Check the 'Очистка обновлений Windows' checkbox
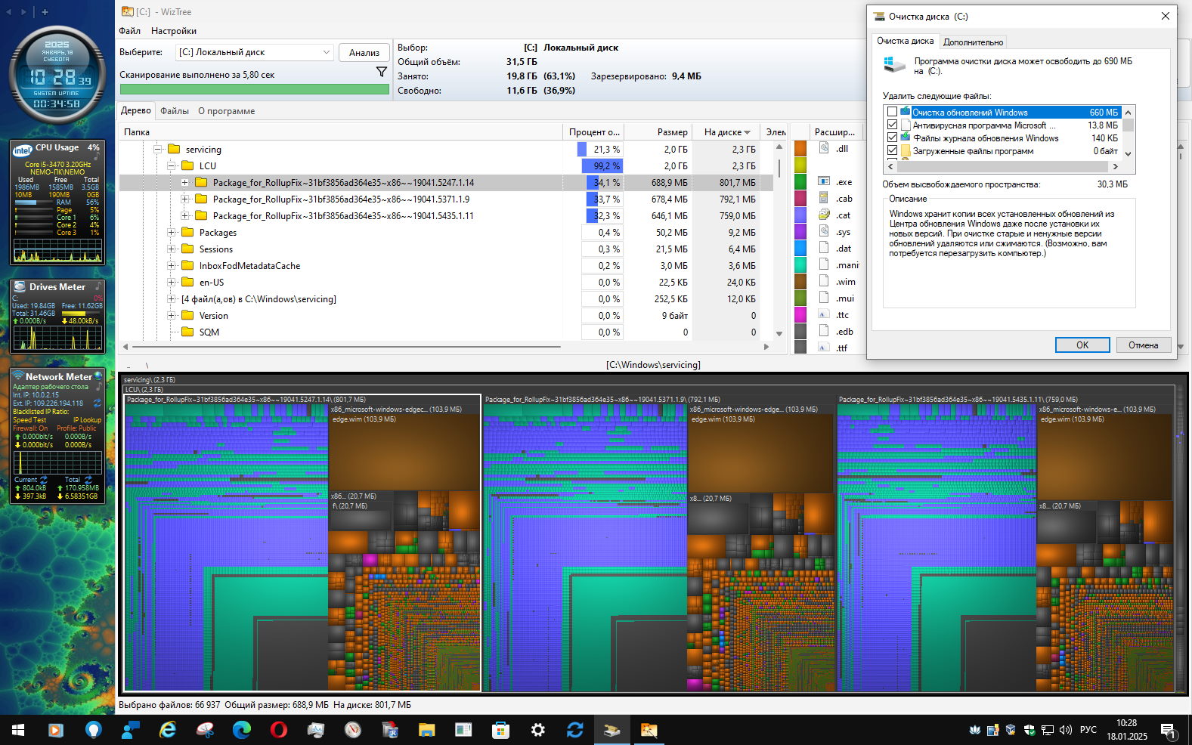 coord(892,113)
